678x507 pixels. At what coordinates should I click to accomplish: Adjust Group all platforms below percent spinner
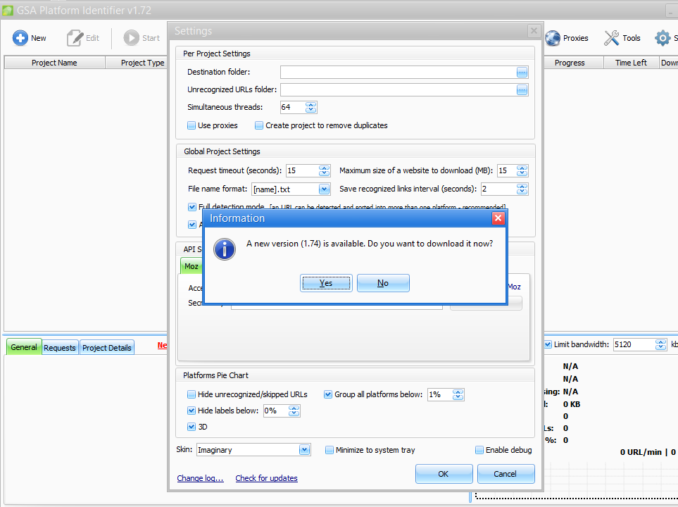coord(458,394)
